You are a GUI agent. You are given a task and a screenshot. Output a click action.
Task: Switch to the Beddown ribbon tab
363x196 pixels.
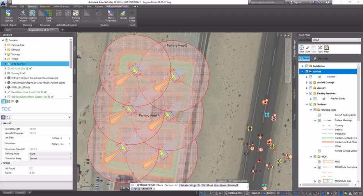(x=45, y=7)
